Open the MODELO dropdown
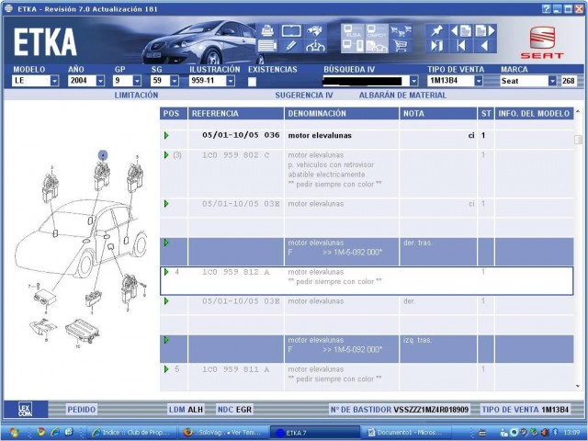 click(54, 81)
